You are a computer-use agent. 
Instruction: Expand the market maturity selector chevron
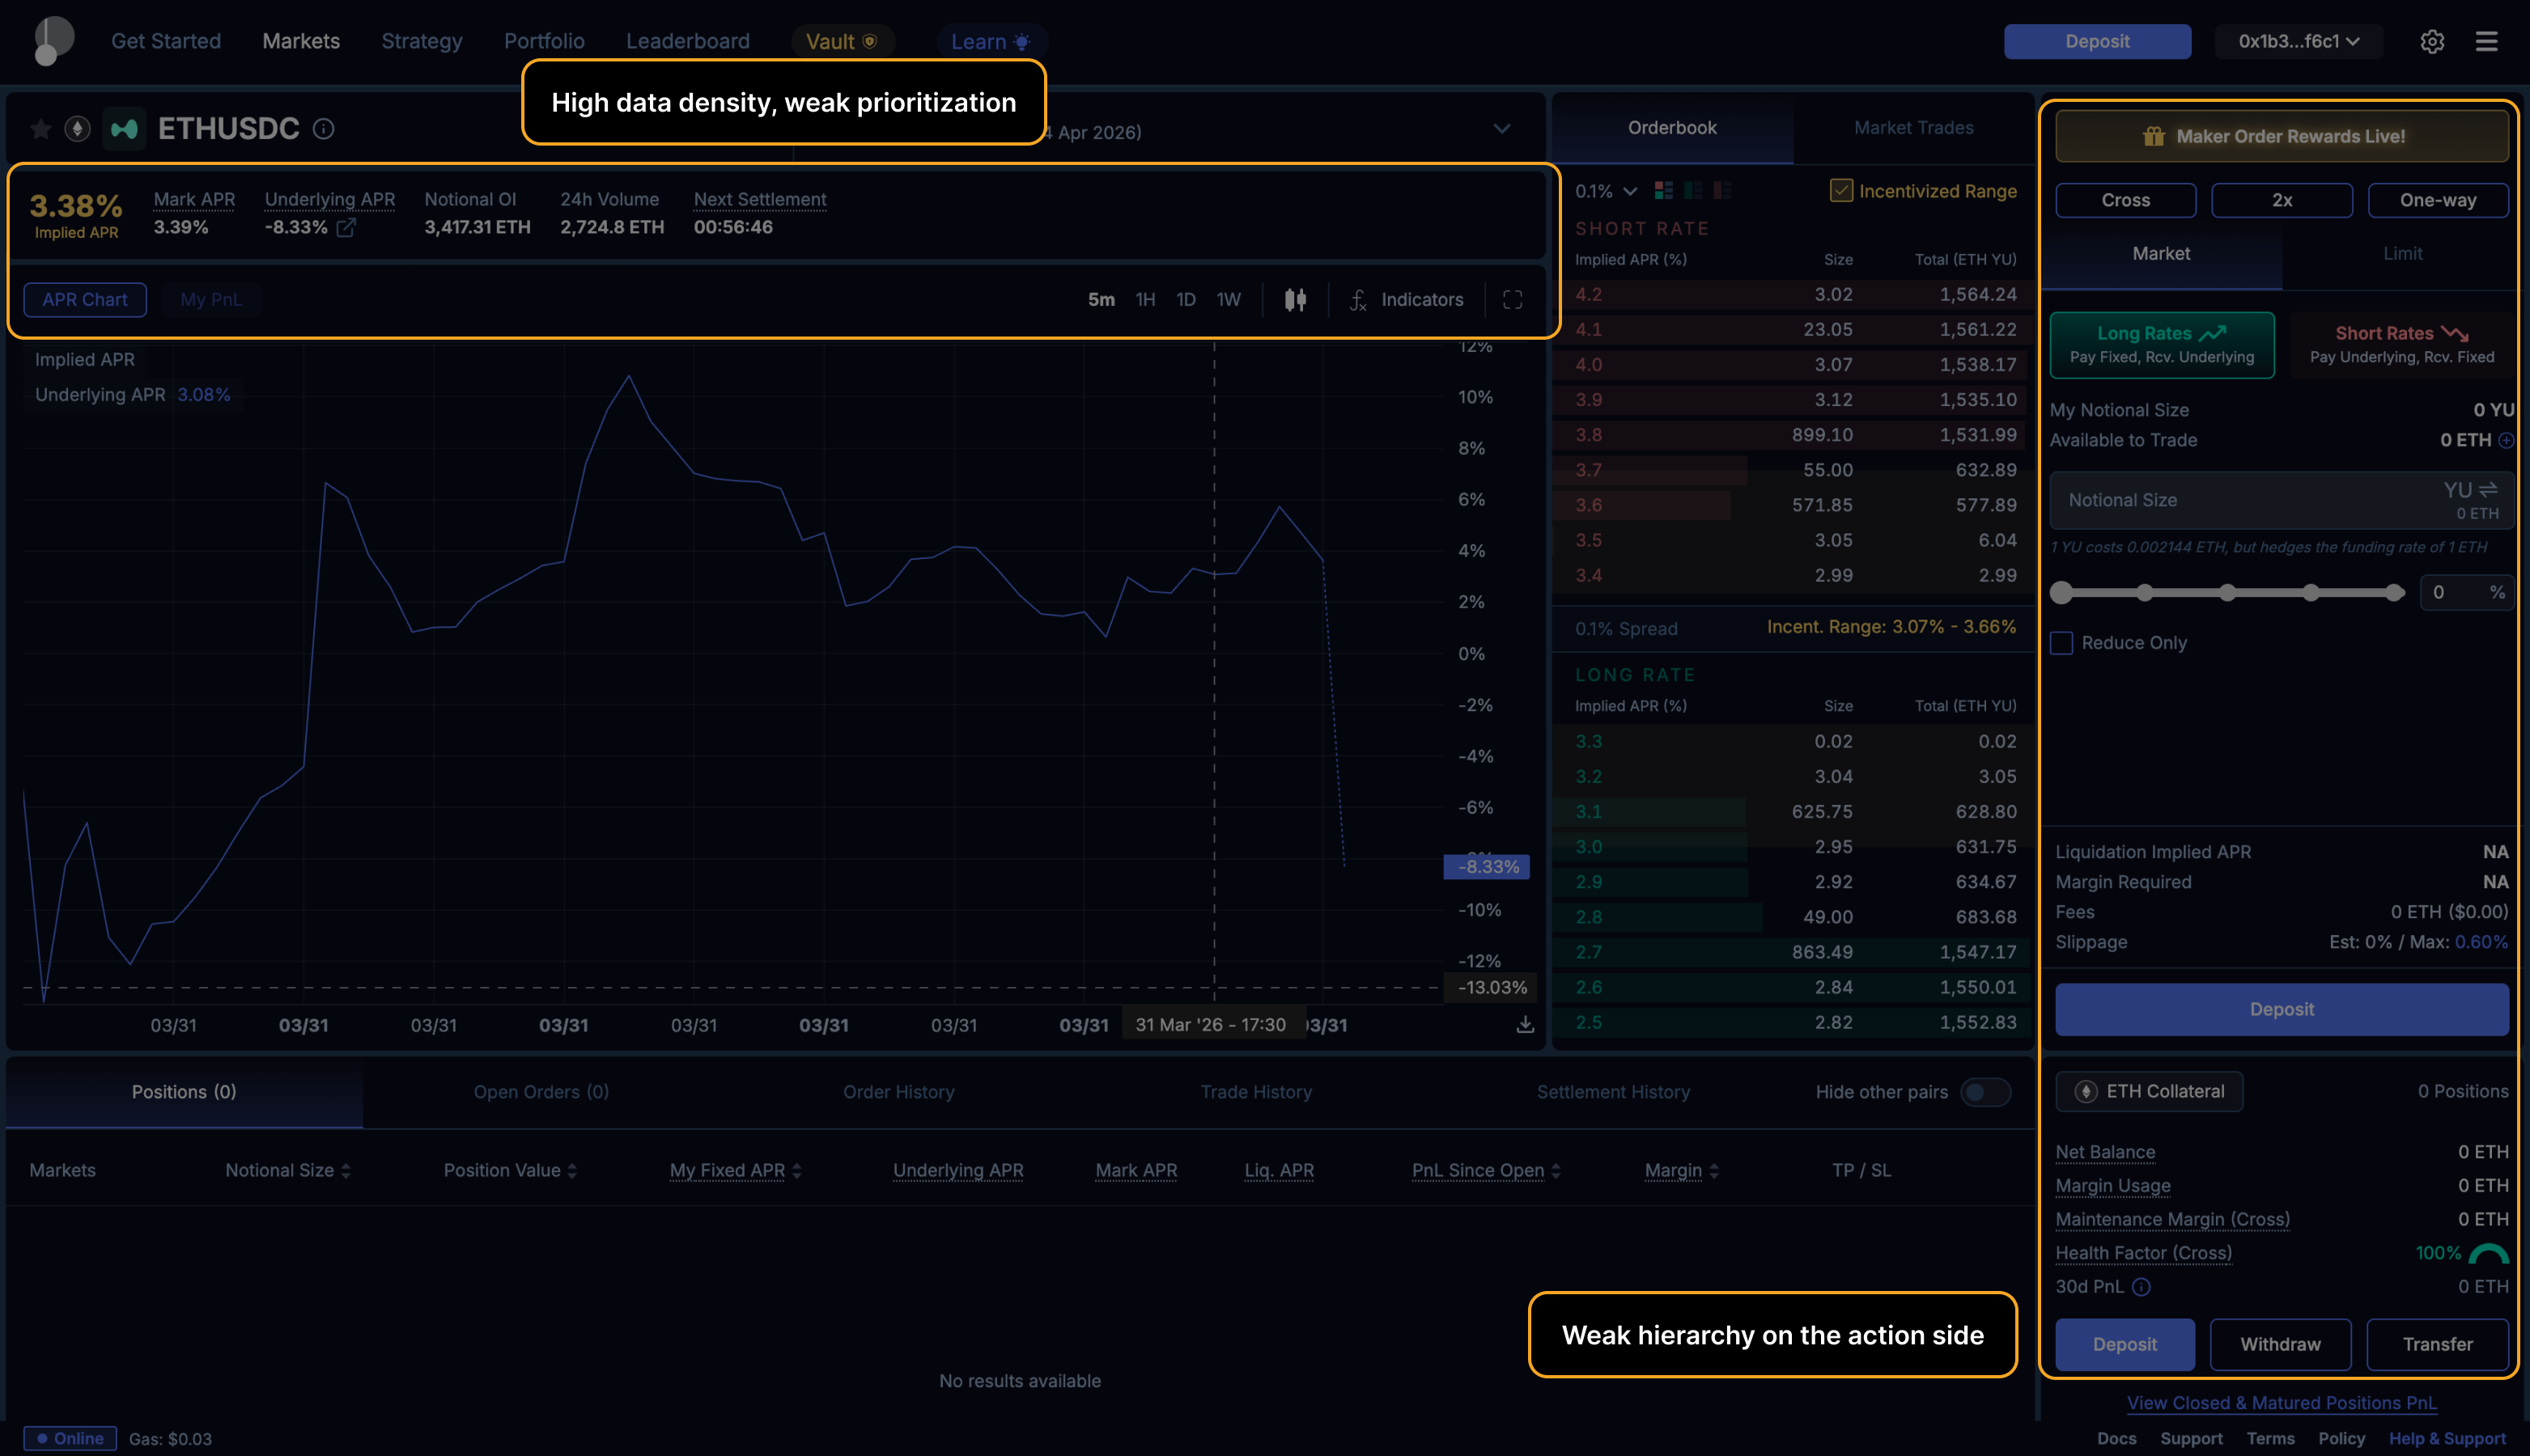pyautogui.click(x=1501, y=129)
